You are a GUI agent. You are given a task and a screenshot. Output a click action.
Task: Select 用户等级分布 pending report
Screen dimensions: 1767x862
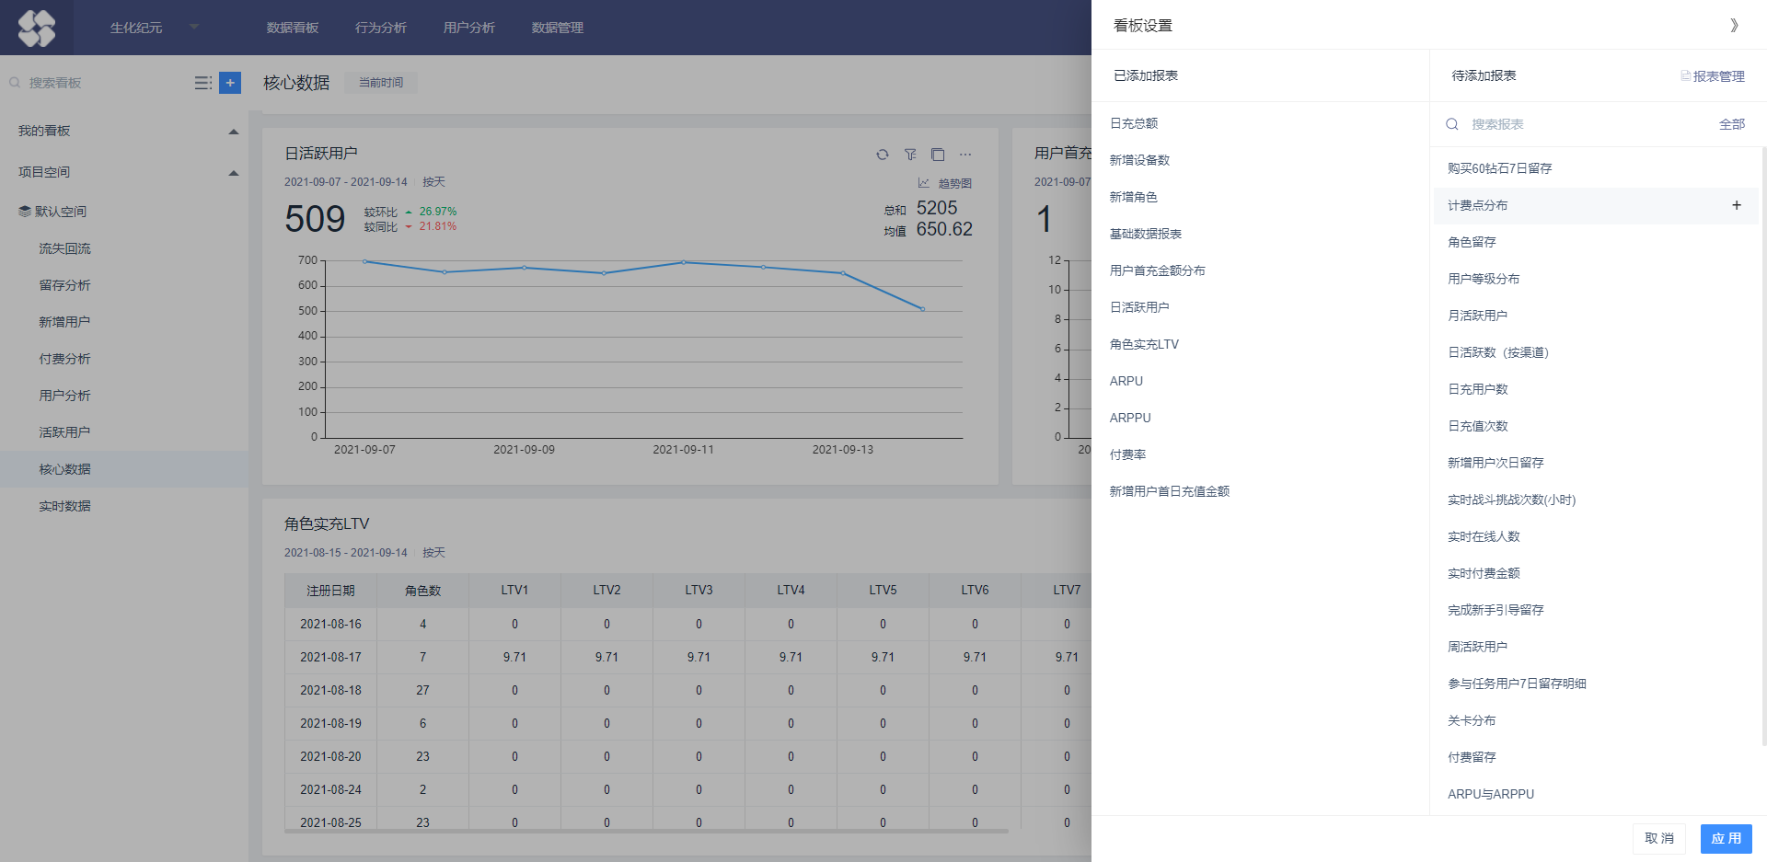tap(1484, 279)
